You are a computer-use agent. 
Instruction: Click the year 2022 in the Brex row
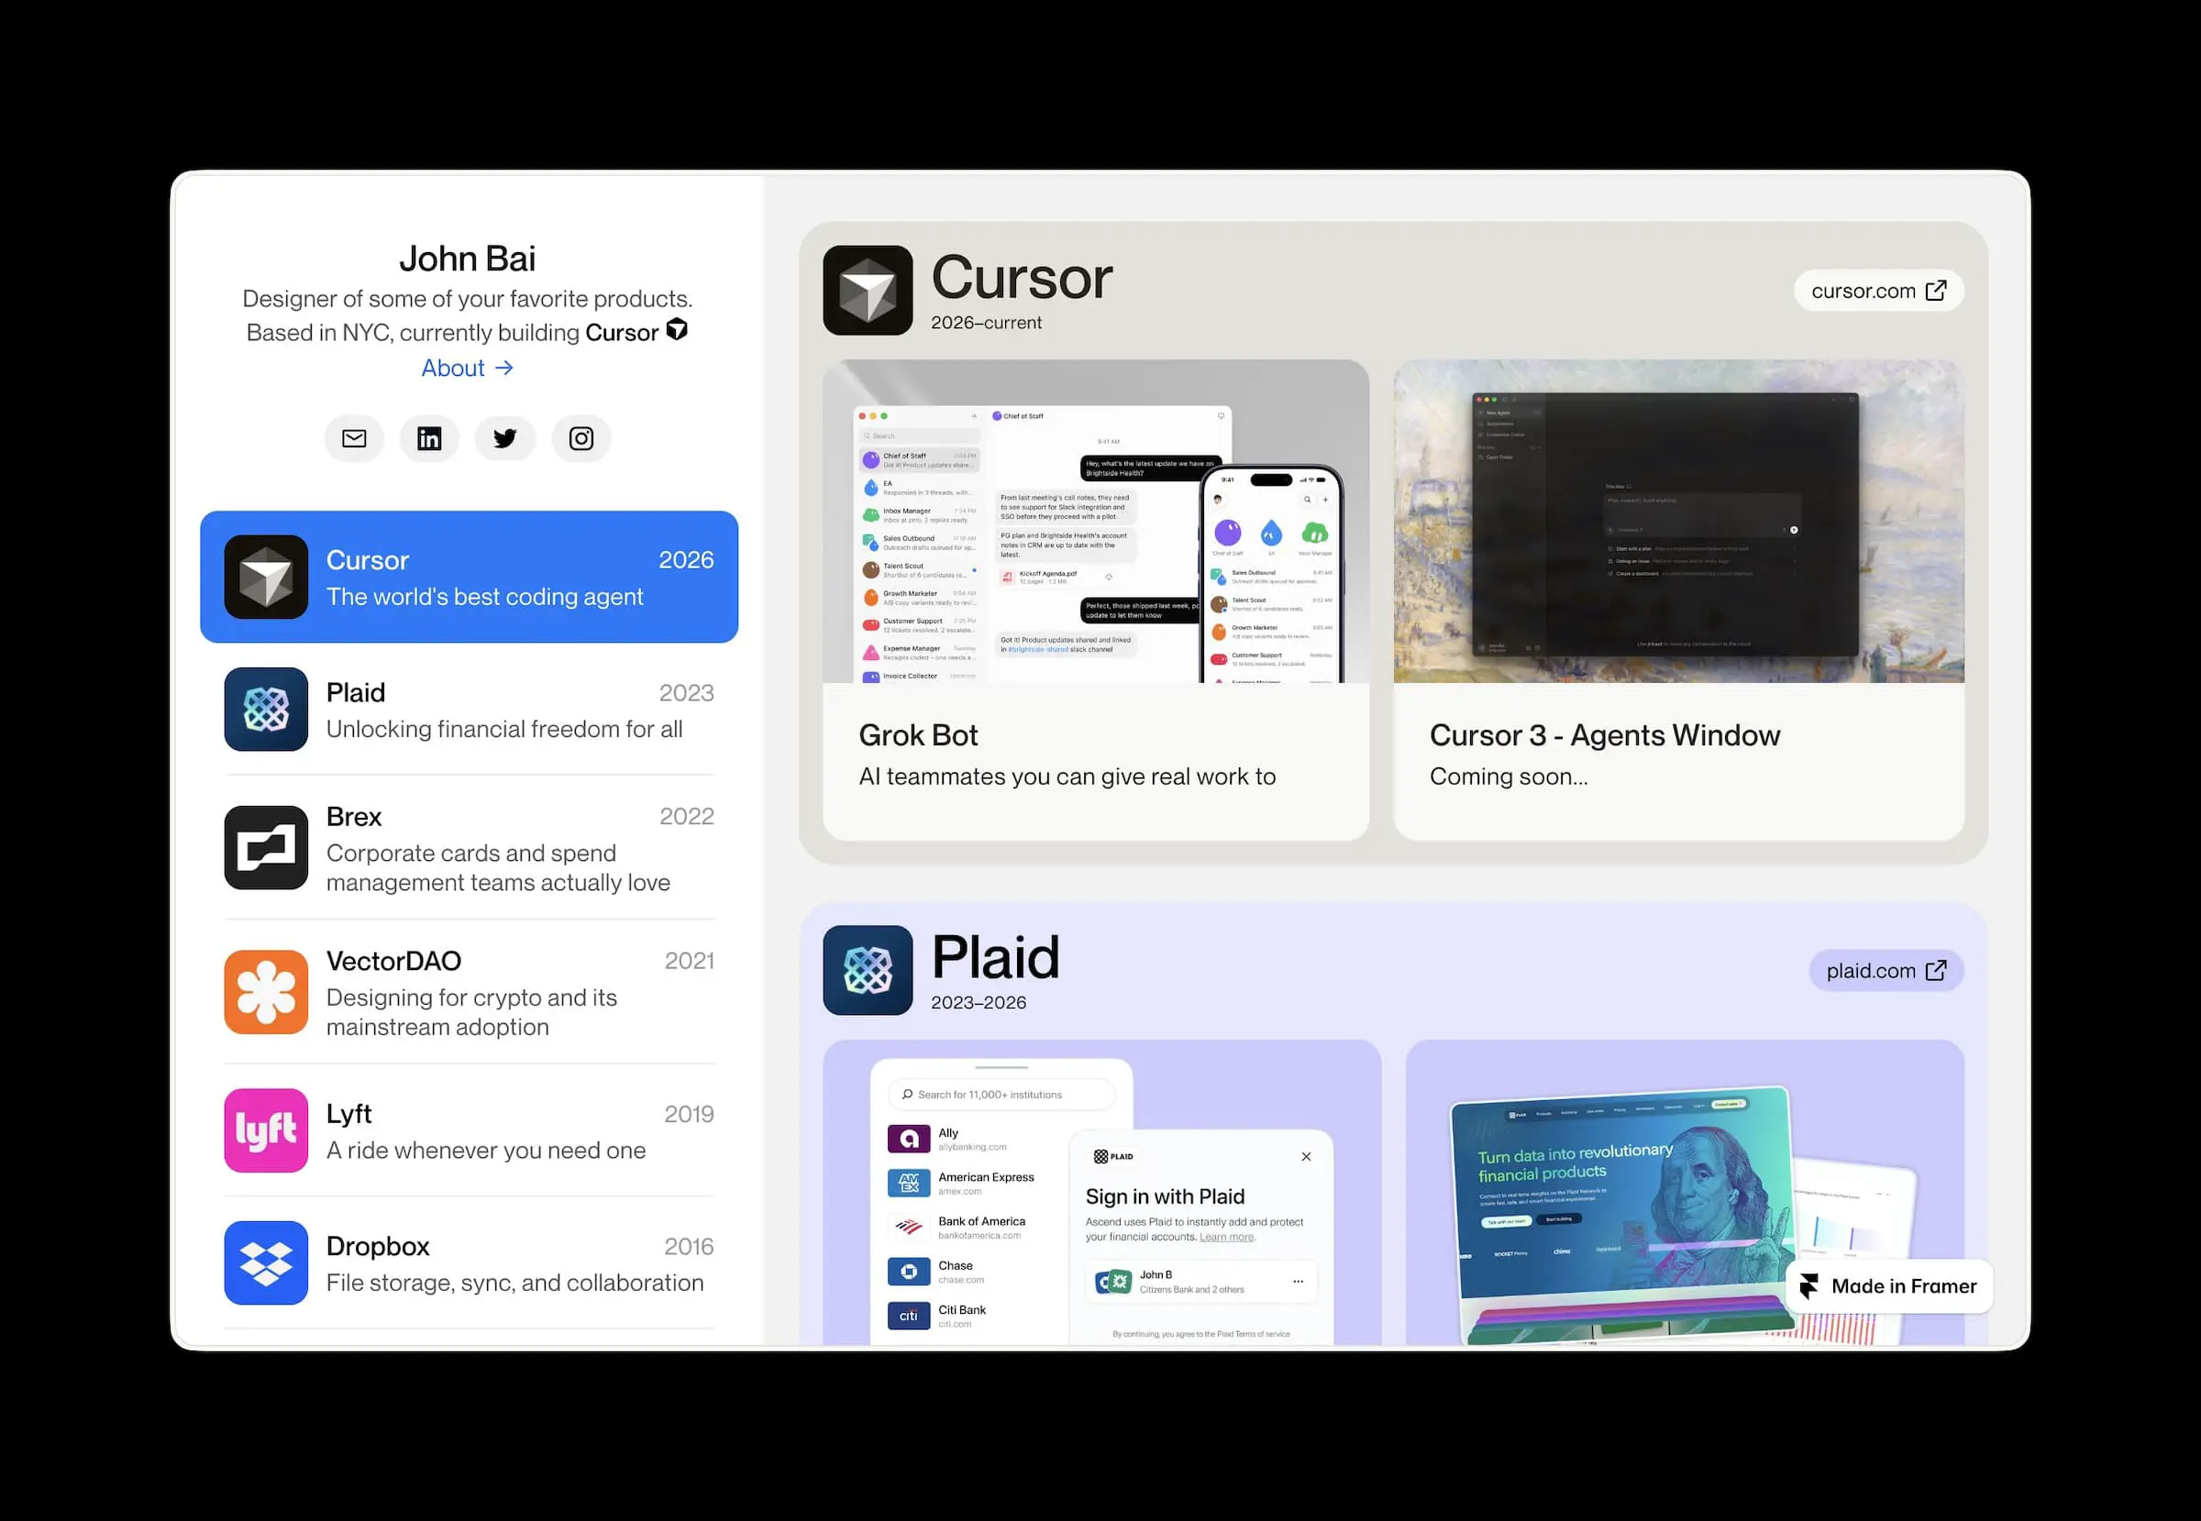[x=686, y=817]
